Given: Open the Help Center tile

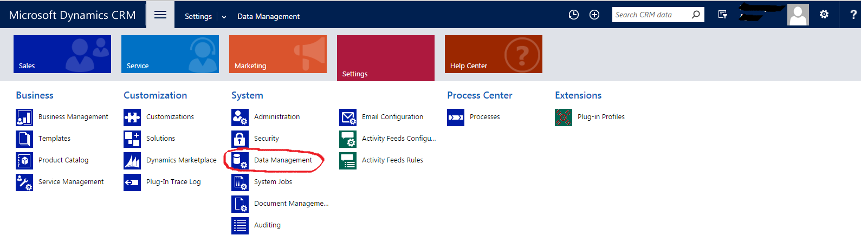Looking at the screenshot, I should (494, 54).
